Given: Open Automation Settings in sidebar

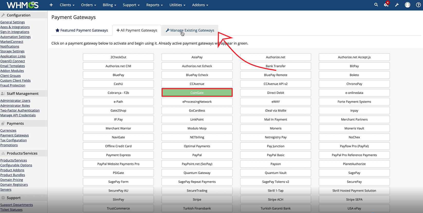Looking at the screenshot, I should [15, 37].
